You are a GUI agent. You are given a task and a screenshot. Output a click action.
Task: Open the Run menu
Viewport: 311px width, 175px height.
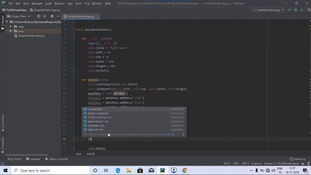click(x=70, y=3)
